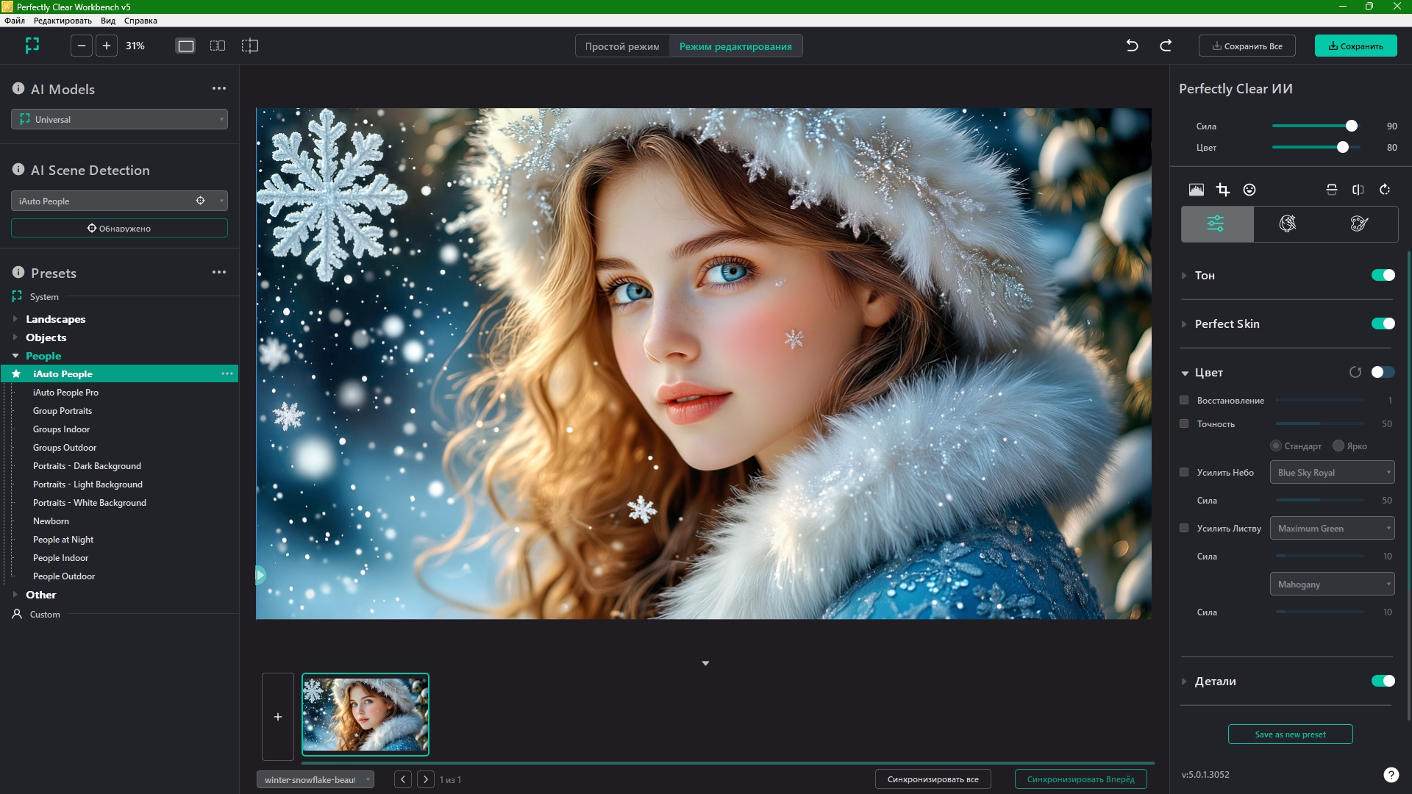The width and height of the screenshot is (1412, 794).
Task: Switch to split side-by-side view icon
Action: [218, 46]
